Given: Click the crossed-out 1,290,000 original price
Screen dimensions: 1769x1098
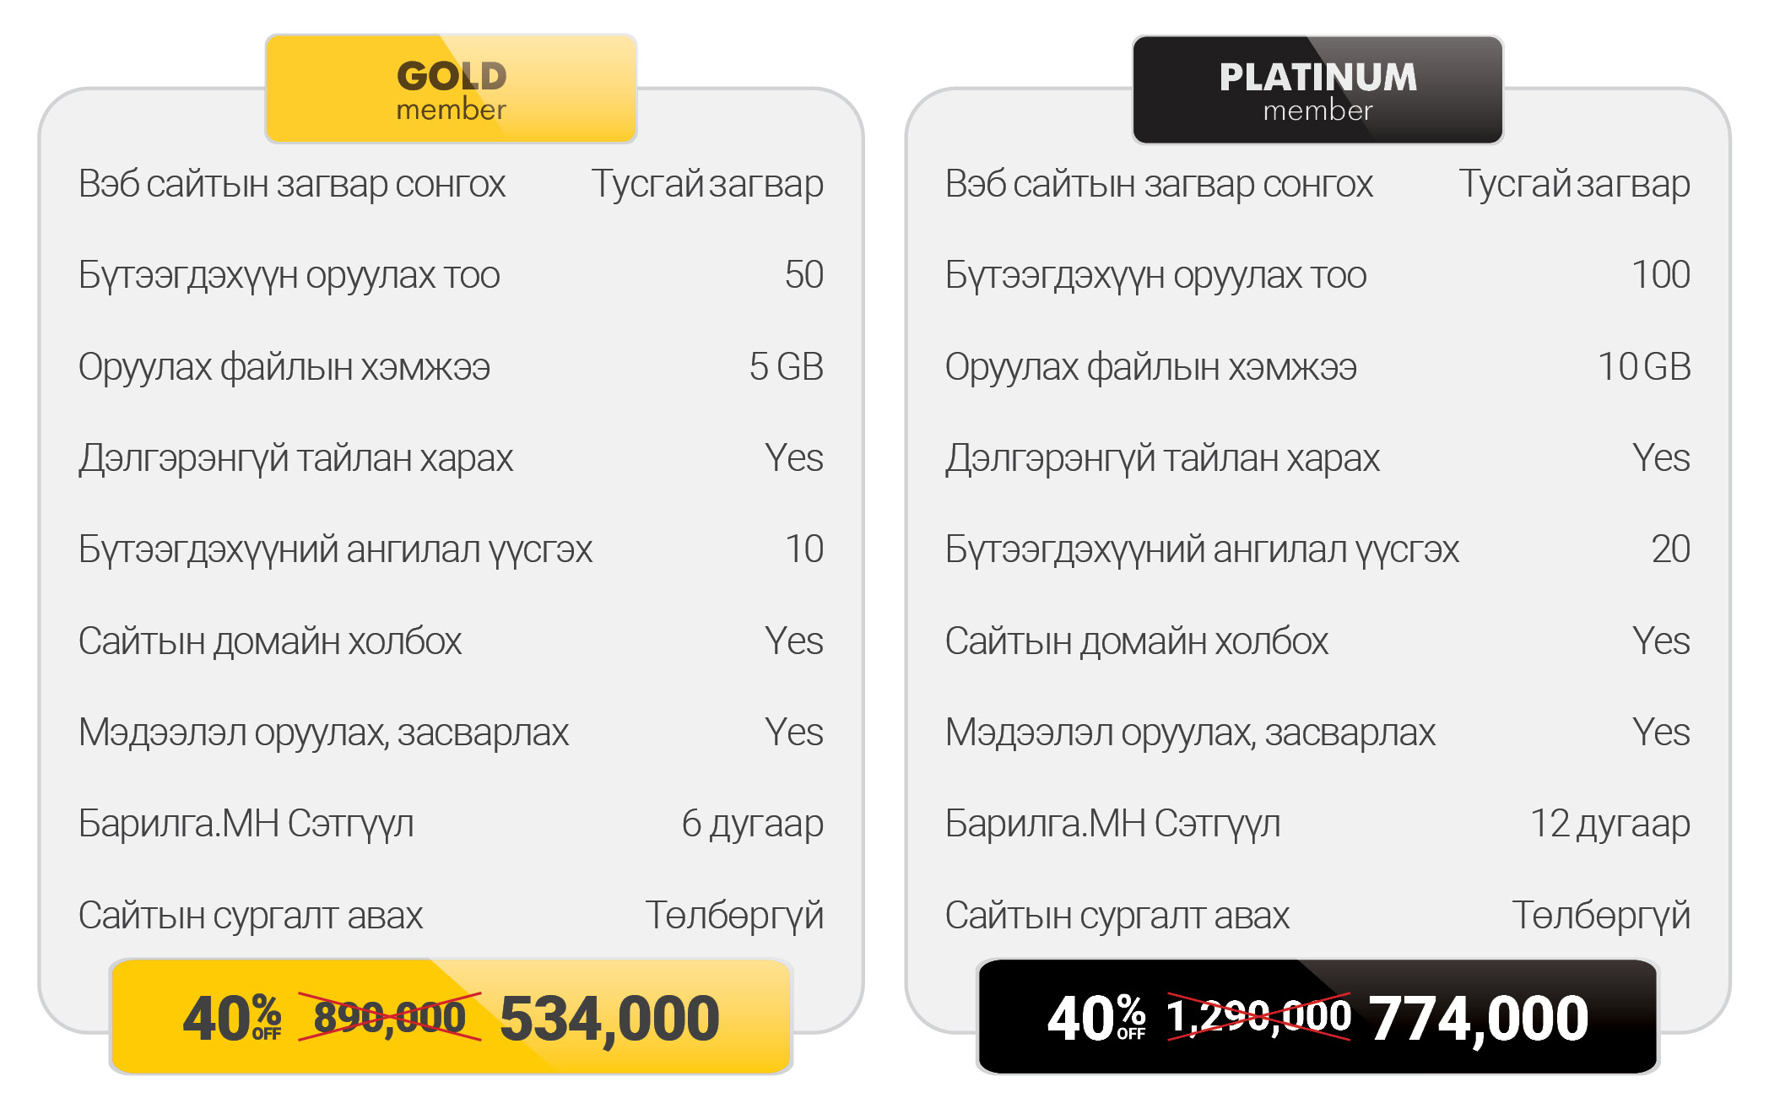Looking at the screenshot, I should [x=1258, y=1016].
